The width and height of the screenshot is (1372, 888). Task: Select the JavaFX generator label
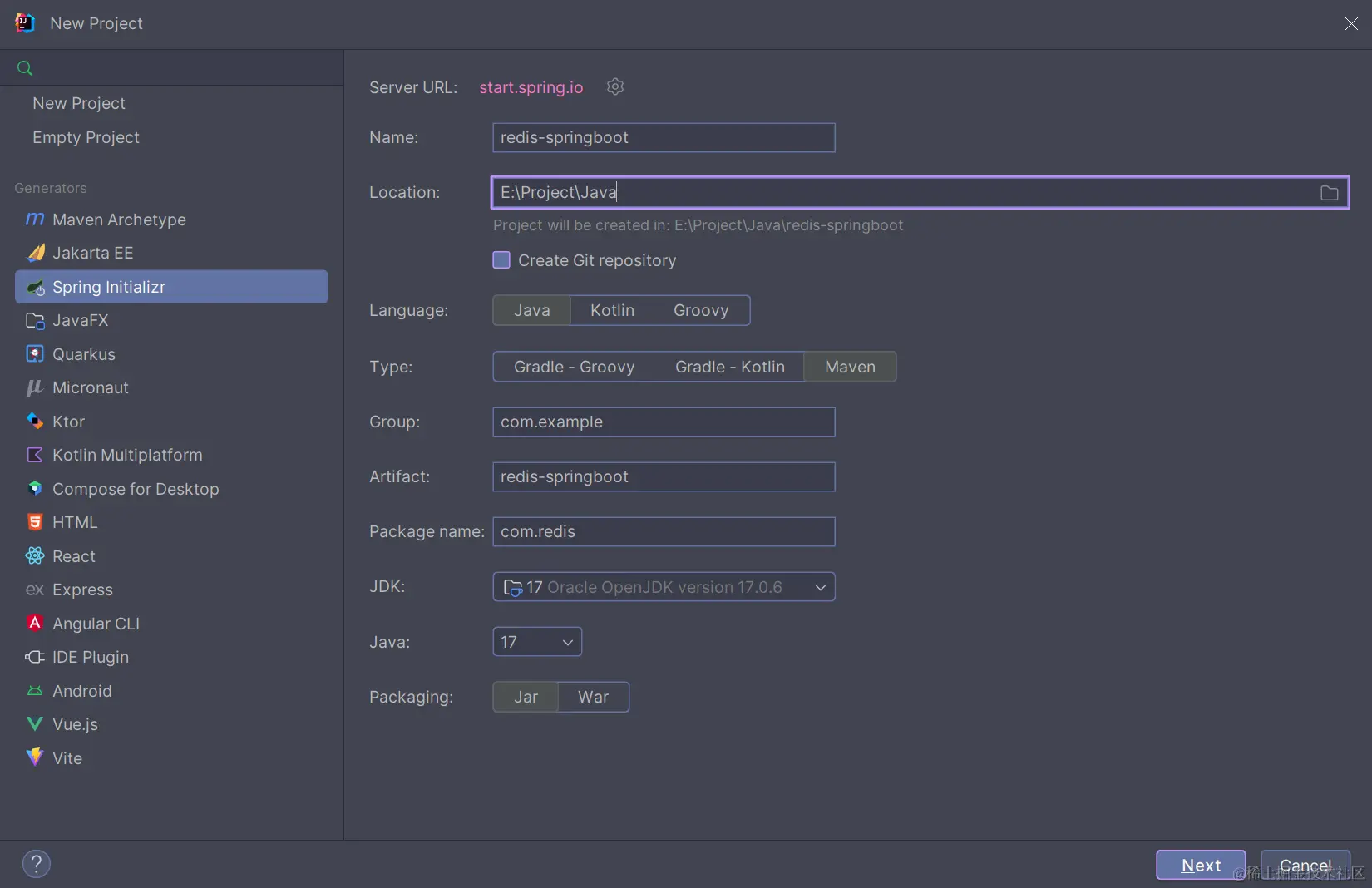pos(81,320)
